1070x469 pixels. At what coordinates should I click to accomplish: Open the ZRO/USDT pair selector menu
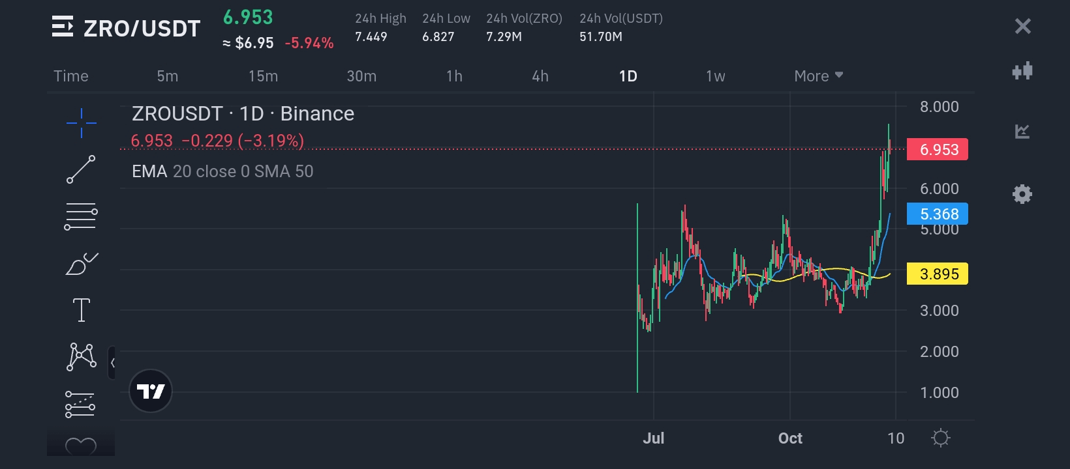pyautogui.click(x=63, y=27)
